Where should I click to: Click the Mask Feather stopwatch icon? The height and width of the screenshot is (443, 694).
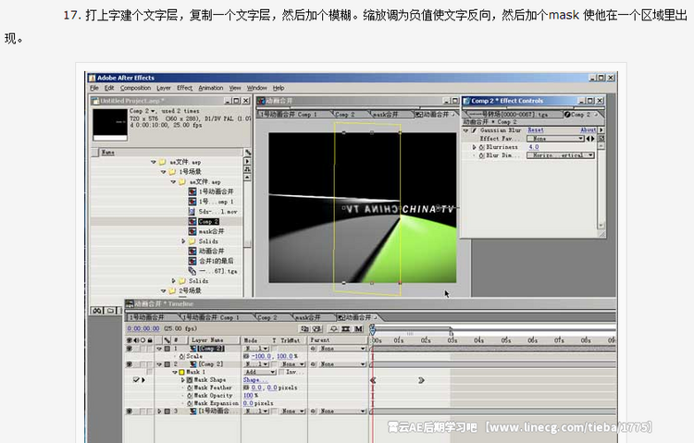tap(190, 388)
